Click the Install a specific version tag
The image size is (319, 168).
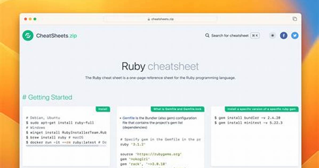click(262, 109)
